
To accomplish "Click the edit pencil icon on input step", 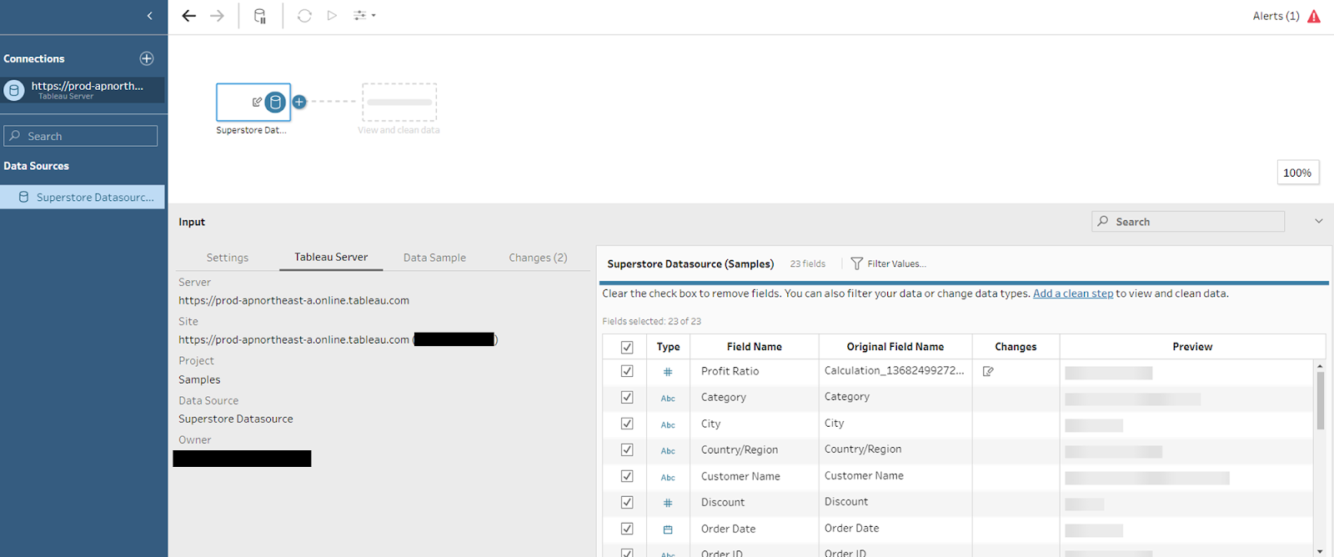I will (x=257, y=102).
